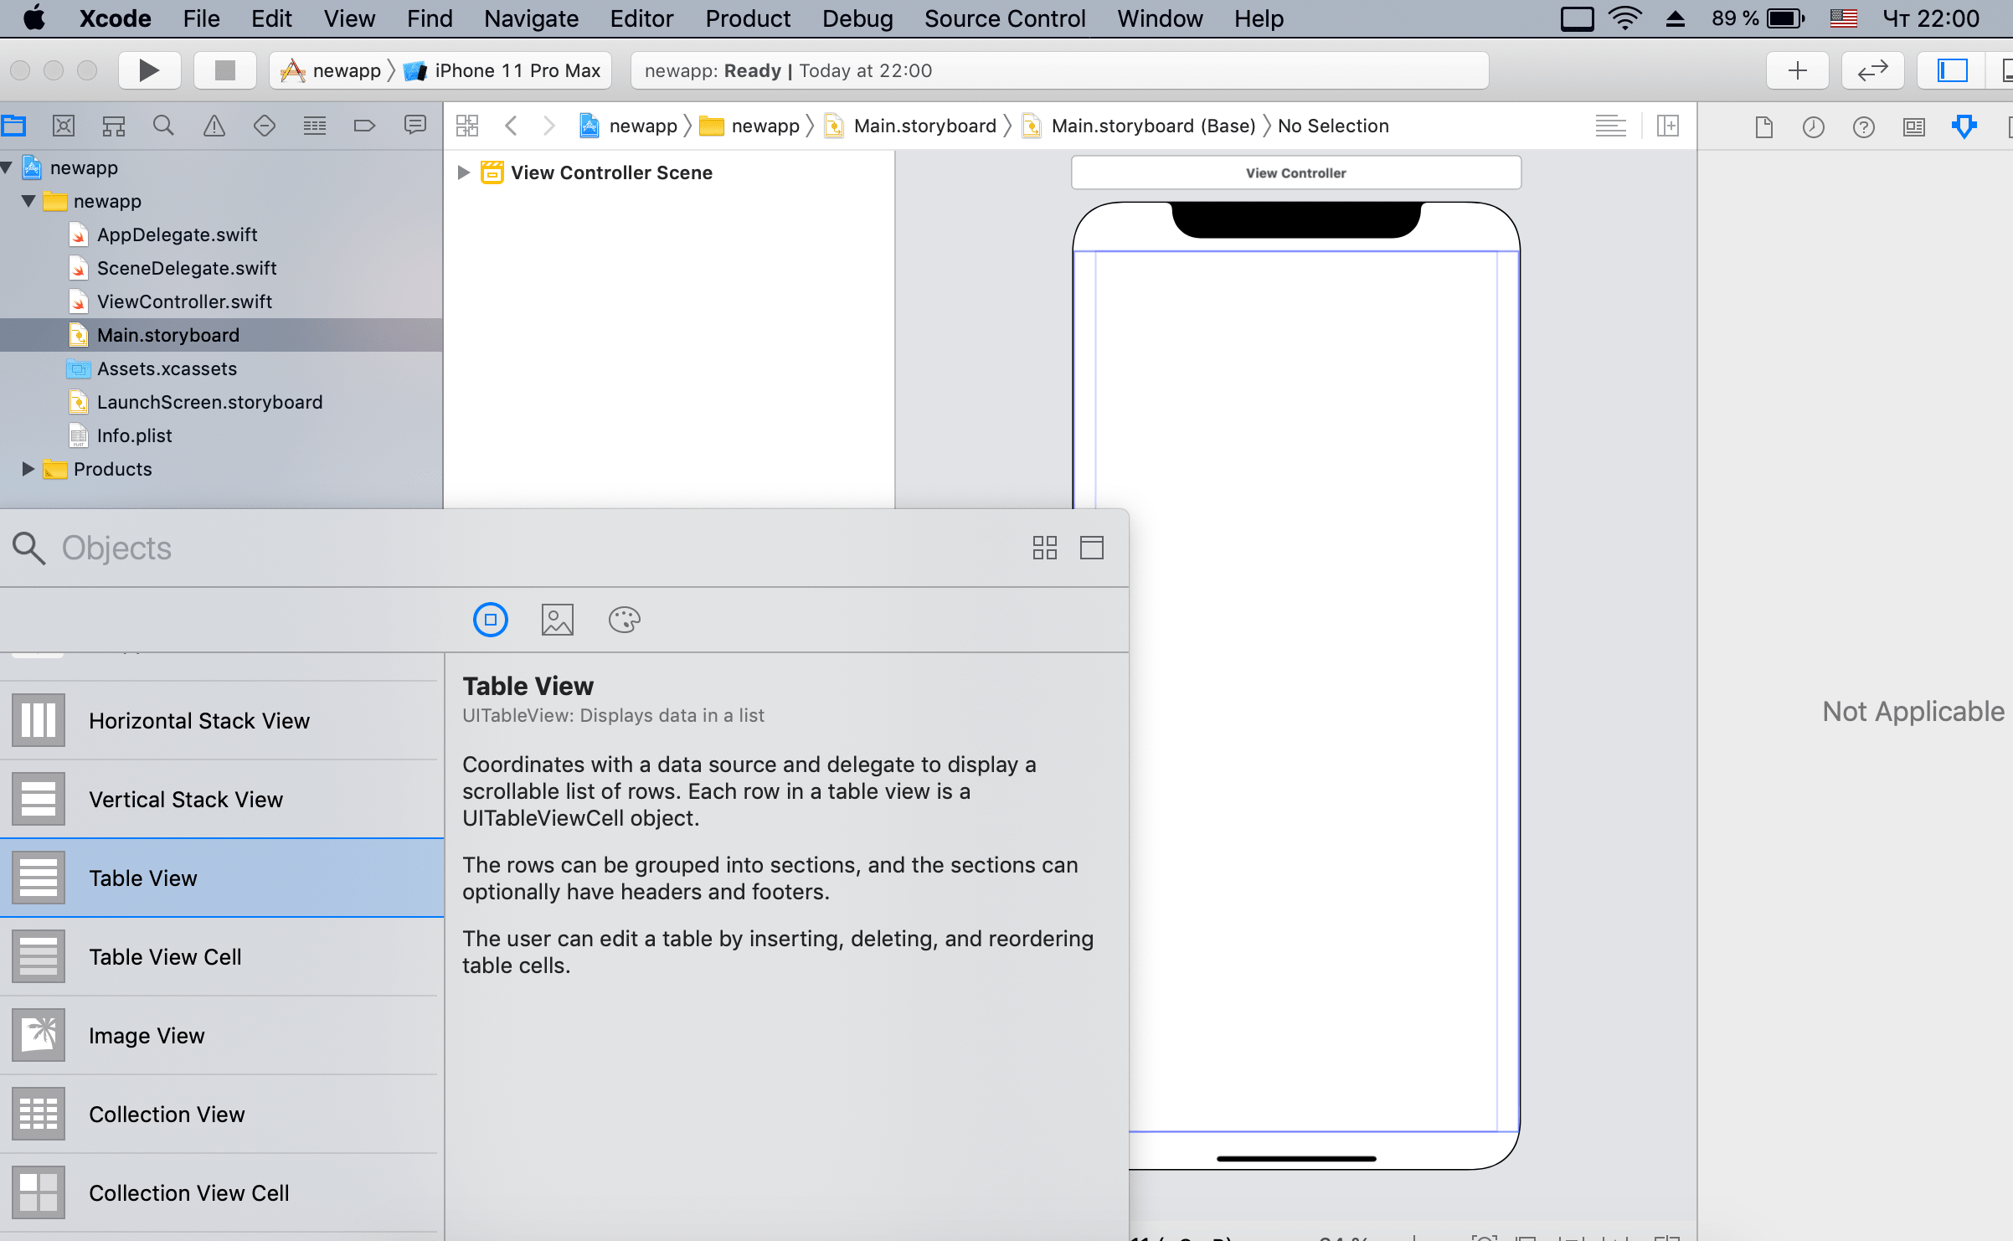Image resolution: width=2013 pixels, height=1241 pixels.
Task: Open the Test navigator diamond icon
Action: pyautogui.click(x=265, y=126)
